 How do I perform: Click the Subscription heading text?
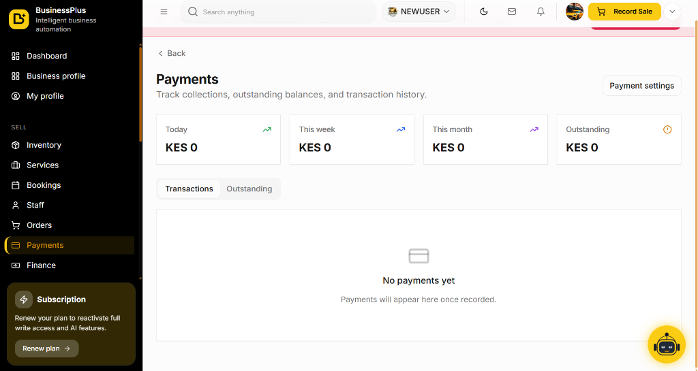(x=61, y=300)
